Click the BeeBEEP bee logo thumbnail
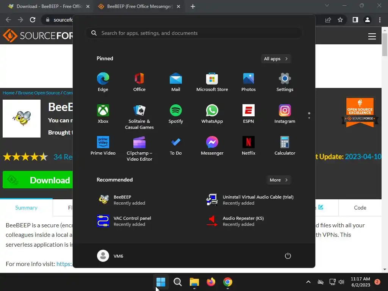Screen dimensions: 388x291 [x=22, y=119]
